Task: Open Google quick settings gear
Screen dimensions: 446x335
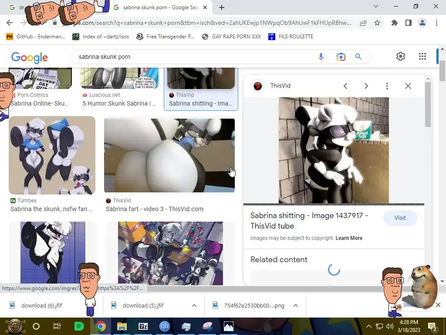Action: pyautogui.click(x=401, y=56)
